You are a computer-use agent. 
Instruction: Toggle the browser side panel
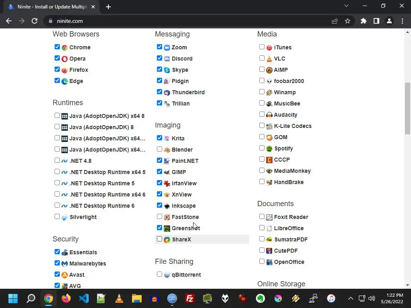tap(376, 21)
